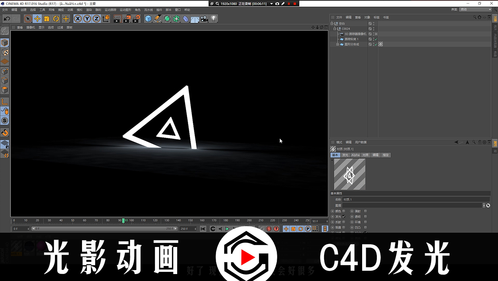The height and width of the screenshot is (281, 498).
Task: Open the Edit Render Settings icon
Action: [x=136, y=19]
